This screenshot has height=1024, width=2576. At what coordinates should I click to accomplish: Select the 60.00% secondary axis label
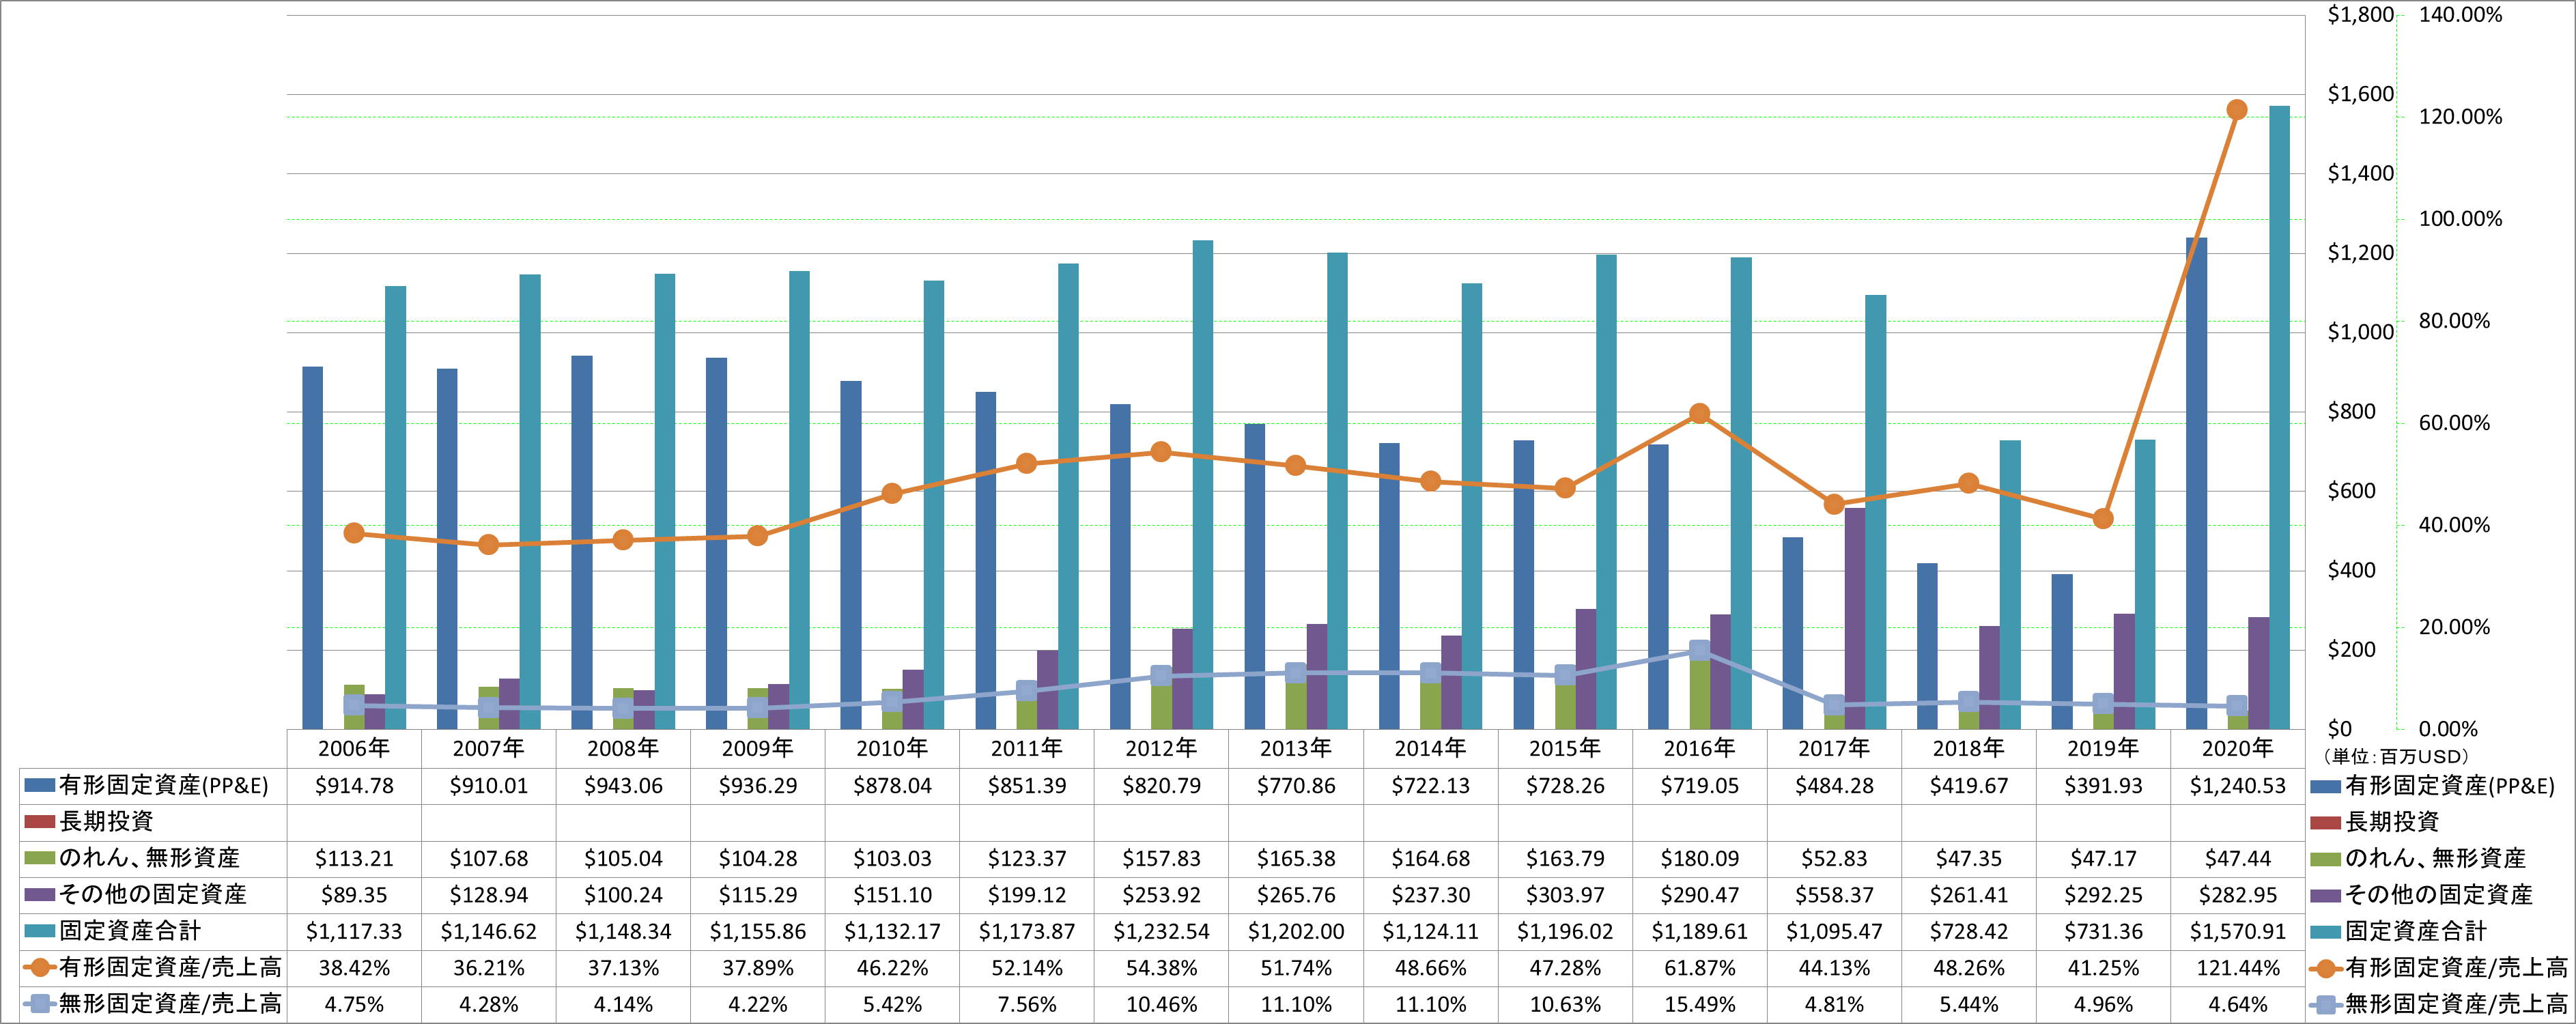point(2454,423)
